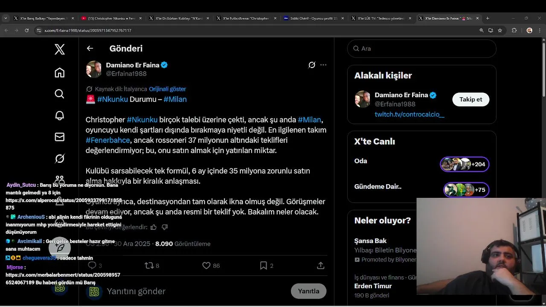Expand the tab search chevron in Chrome
The height and width of the screenshot is (307, 546).
point(6,18)
